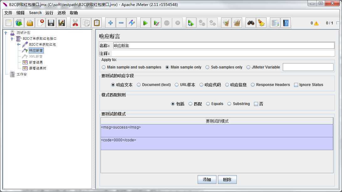Start the test with green play icon
The image size is (342, 192).
[145, 23]
